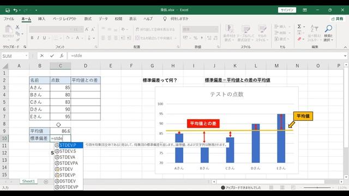Adjust the zoom slider in status bar
The height and width of the screenshot is (196, 349).
(317, 188)
